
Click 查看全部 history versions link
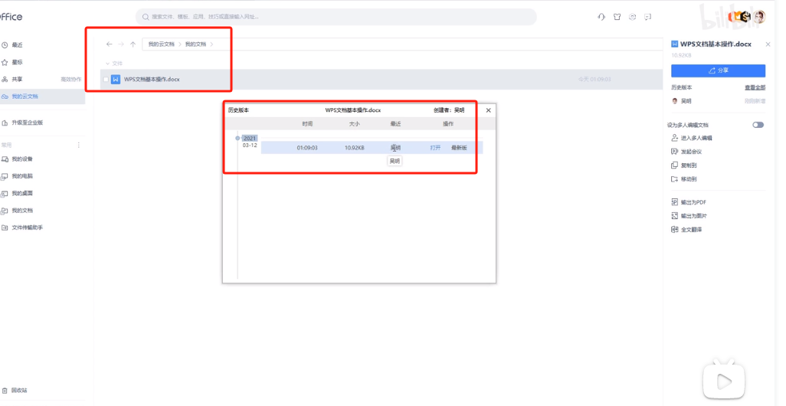click(x=755, y=88)
